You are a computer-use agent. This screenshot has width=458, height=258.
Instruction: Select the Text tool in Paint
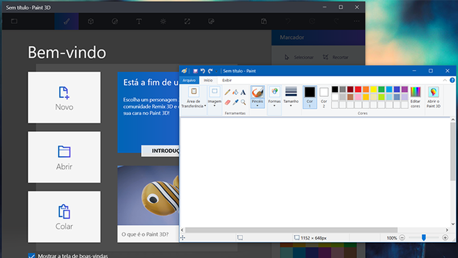pos(243,92)
